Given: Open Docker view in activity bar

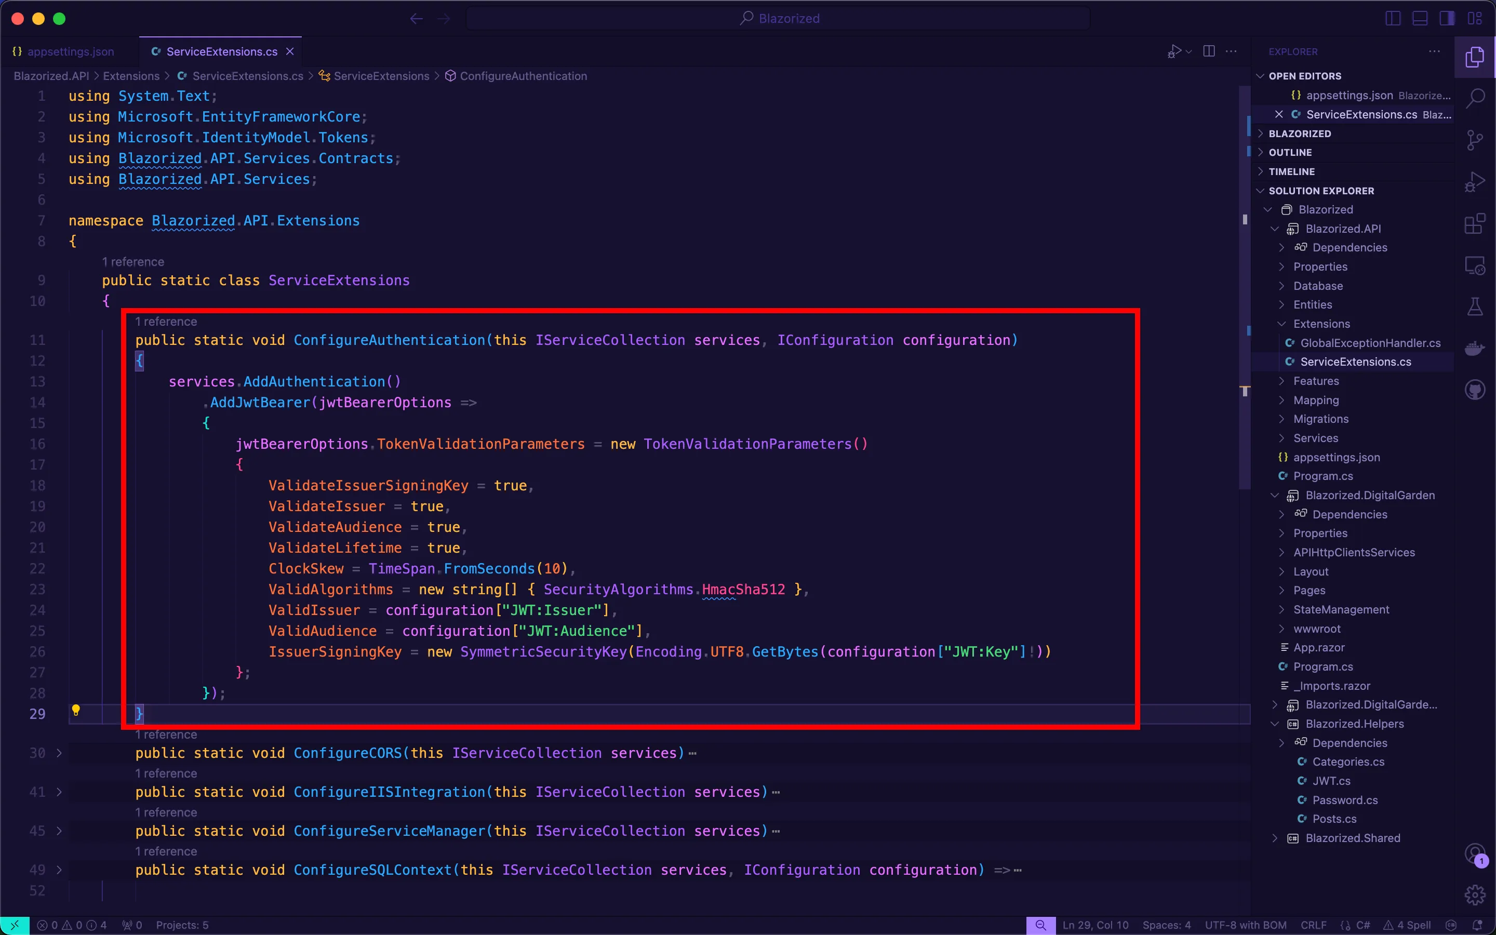Looking at the screenshot, I should click(1474, 349).
